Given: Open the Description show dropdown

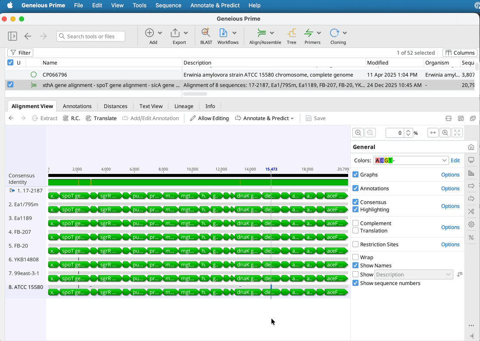Looking at the screenshot, I should pyautogui.click(x=414, y=275).
